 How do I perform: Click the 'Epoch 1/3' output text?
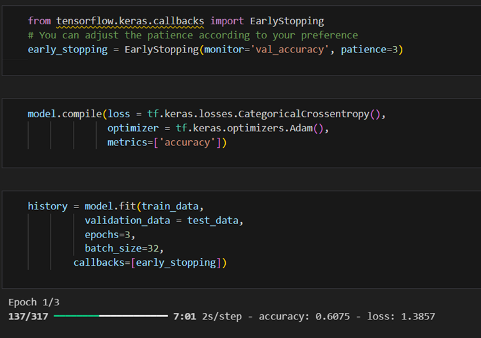tap(34, 302)
